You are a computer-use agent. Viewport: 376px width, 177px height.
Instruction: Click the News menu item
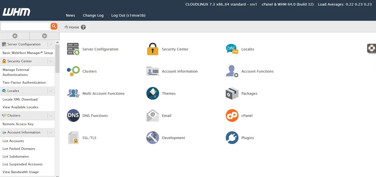[x=70, y=15]
